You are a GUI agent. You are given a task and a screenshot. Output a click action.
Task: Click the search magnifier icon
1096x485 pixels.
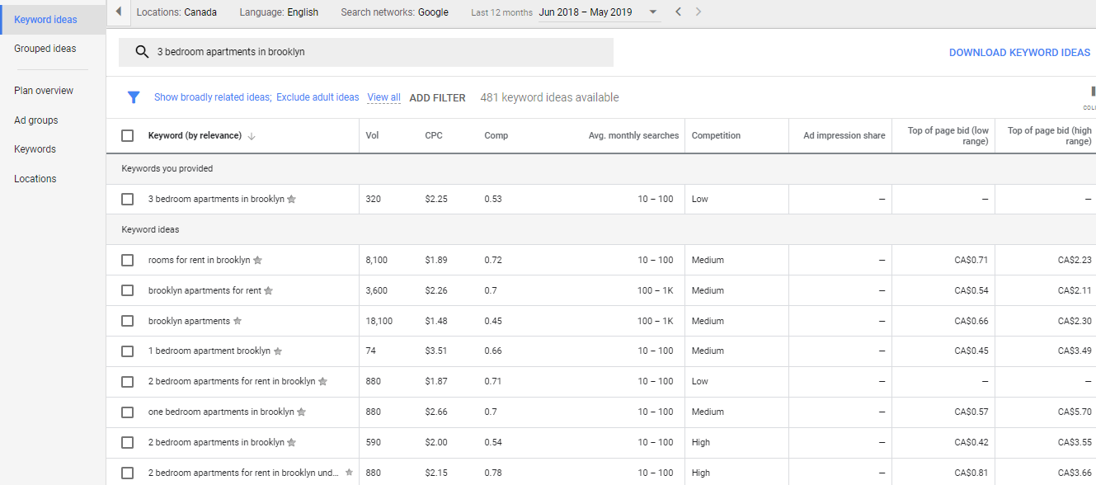pos(142,52)
